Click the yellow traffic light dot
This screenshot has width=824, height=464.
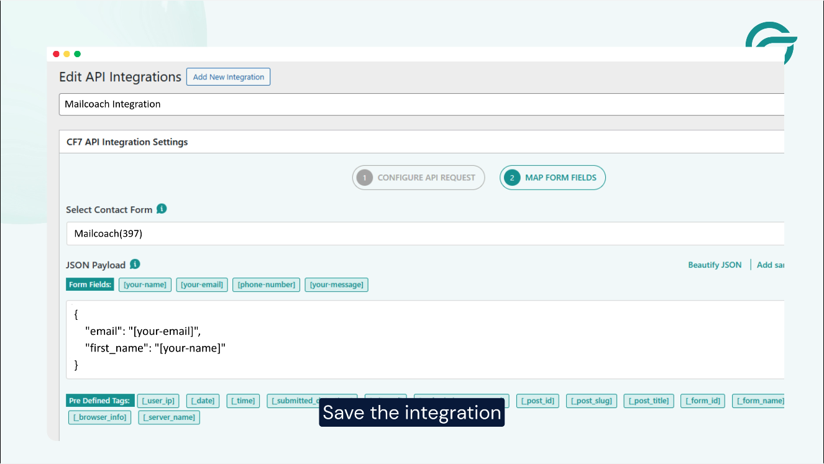pyautogui.click(x=66, y=54)
